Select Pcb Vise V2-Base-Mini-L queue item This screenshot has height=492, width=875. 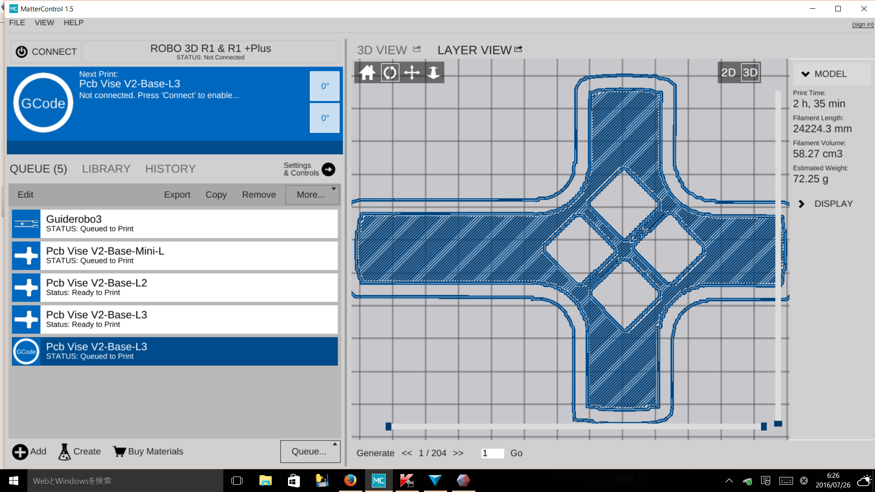click(x=175, y=256)
